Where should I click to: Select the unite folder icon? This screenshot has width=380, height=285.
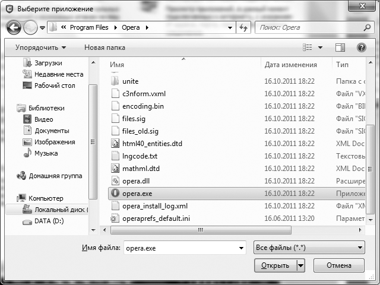[115, 81]
